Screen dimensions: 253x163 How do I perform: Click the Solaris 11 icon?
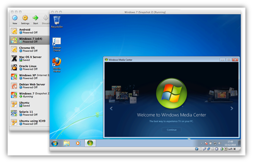pos(14,113)
